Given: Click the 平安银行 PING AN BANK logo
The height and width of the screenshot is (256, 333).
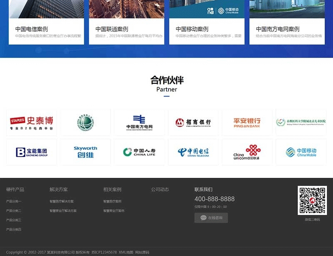Looking at the screenshot, I should [247, 123].
